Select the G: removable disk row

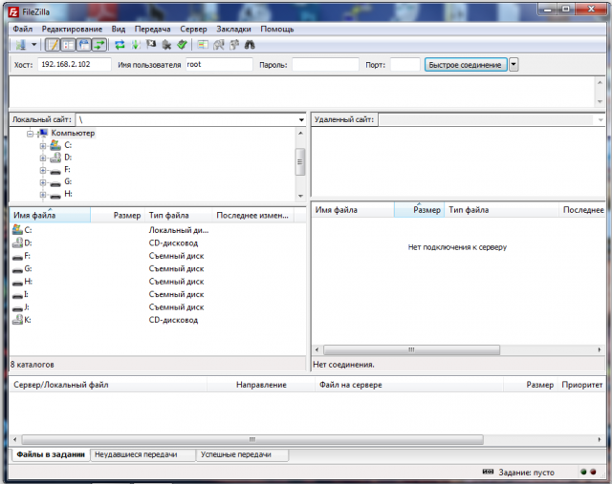pos(158,268)
